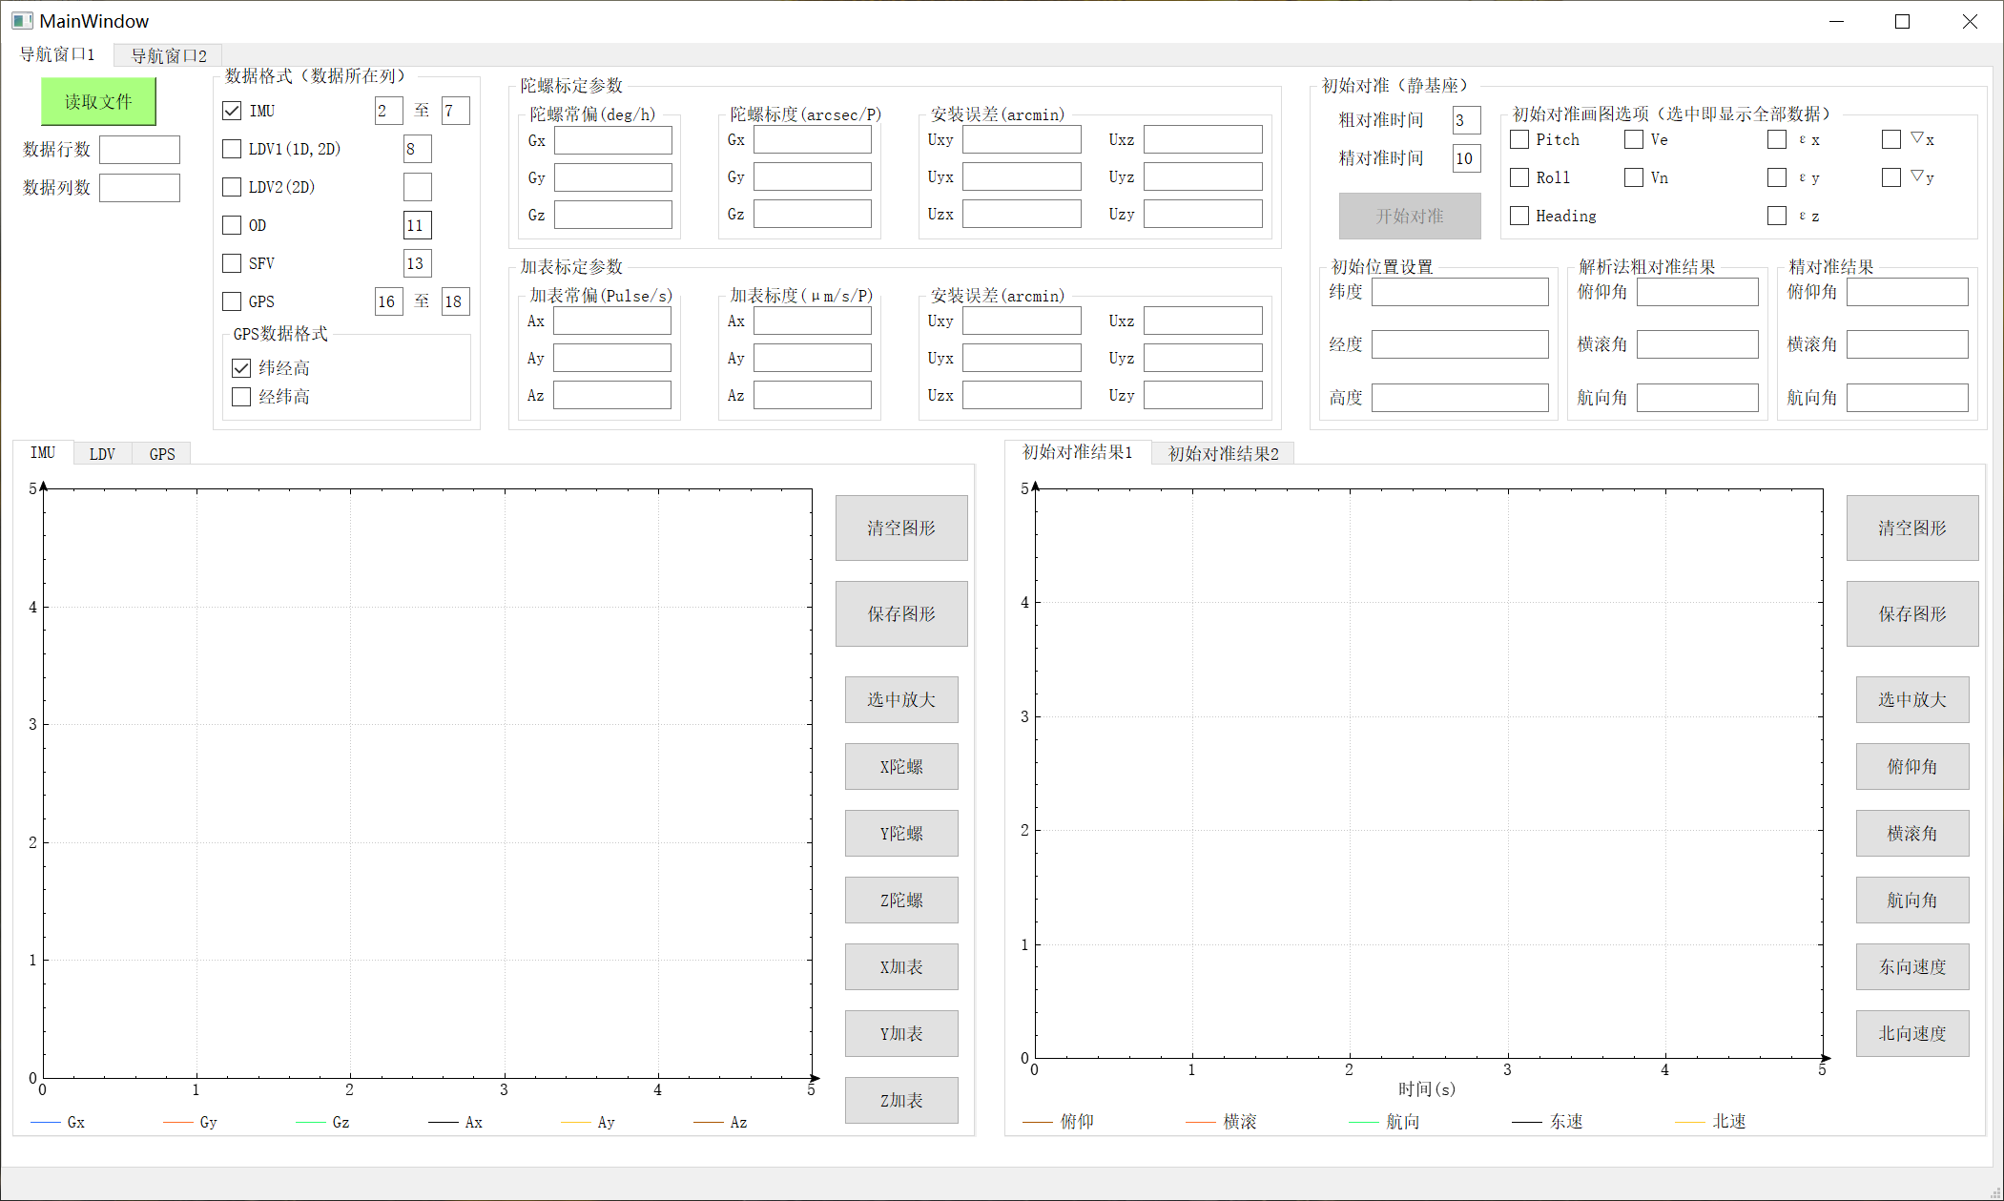This screenshot has width=2004, height=1201.
Task: Focus the 数据行数 input field
Action: (139, 149)
